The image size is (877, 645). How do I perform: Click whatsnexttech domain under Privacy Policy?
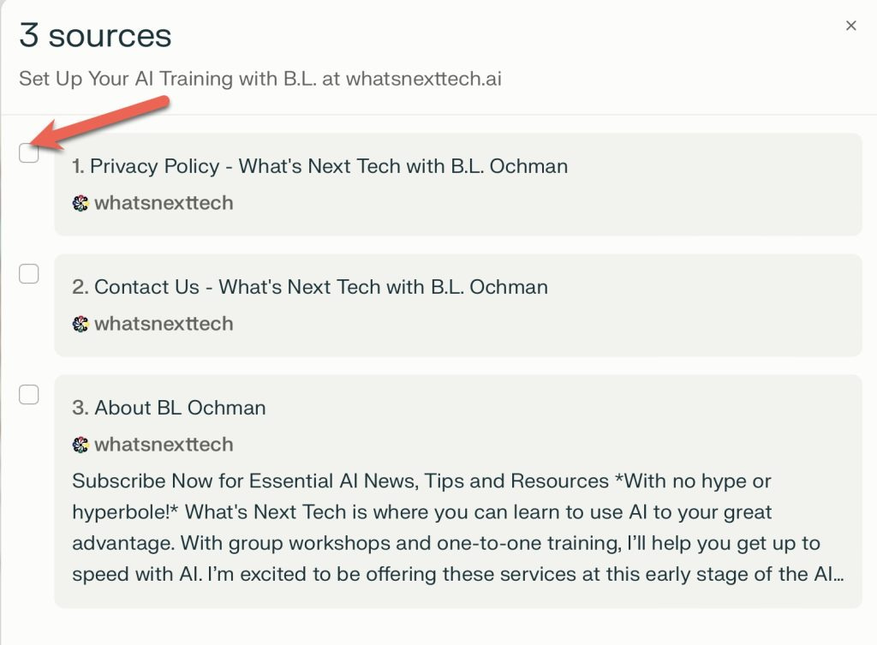(164, 203)
